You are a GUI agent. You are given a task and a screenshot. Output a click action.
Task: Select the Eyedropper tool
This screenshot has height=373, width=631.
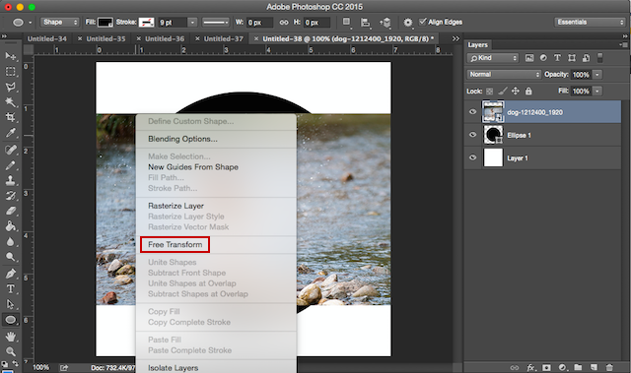pos(11,133)
